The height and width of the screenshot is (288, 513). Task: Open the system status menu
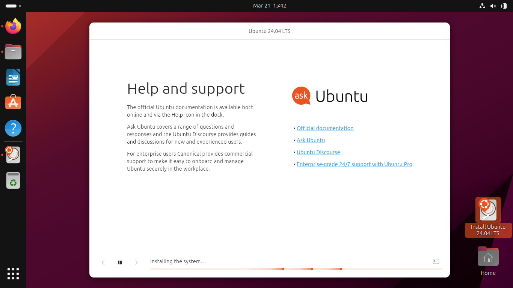pos(493,6)
